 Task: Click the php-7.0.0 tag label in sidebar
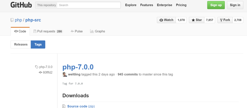click(46, 67)
